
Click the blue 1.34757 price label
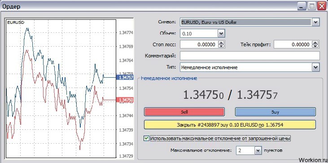[125, 78]
